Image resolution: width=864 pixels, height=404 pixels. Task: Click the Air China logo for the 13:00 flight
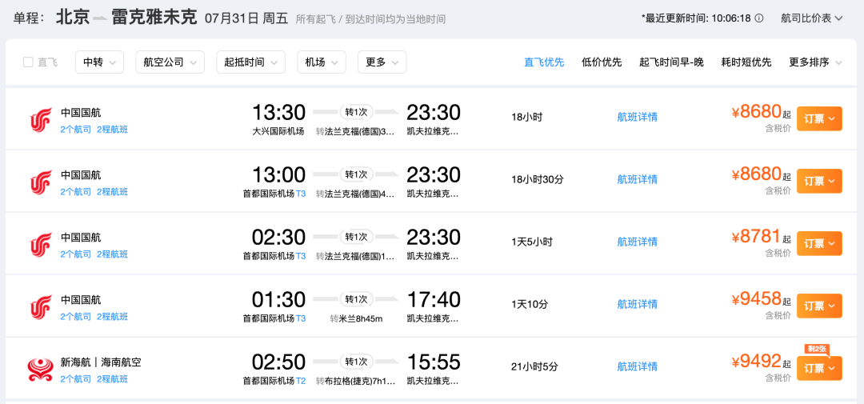coord(41,183)
